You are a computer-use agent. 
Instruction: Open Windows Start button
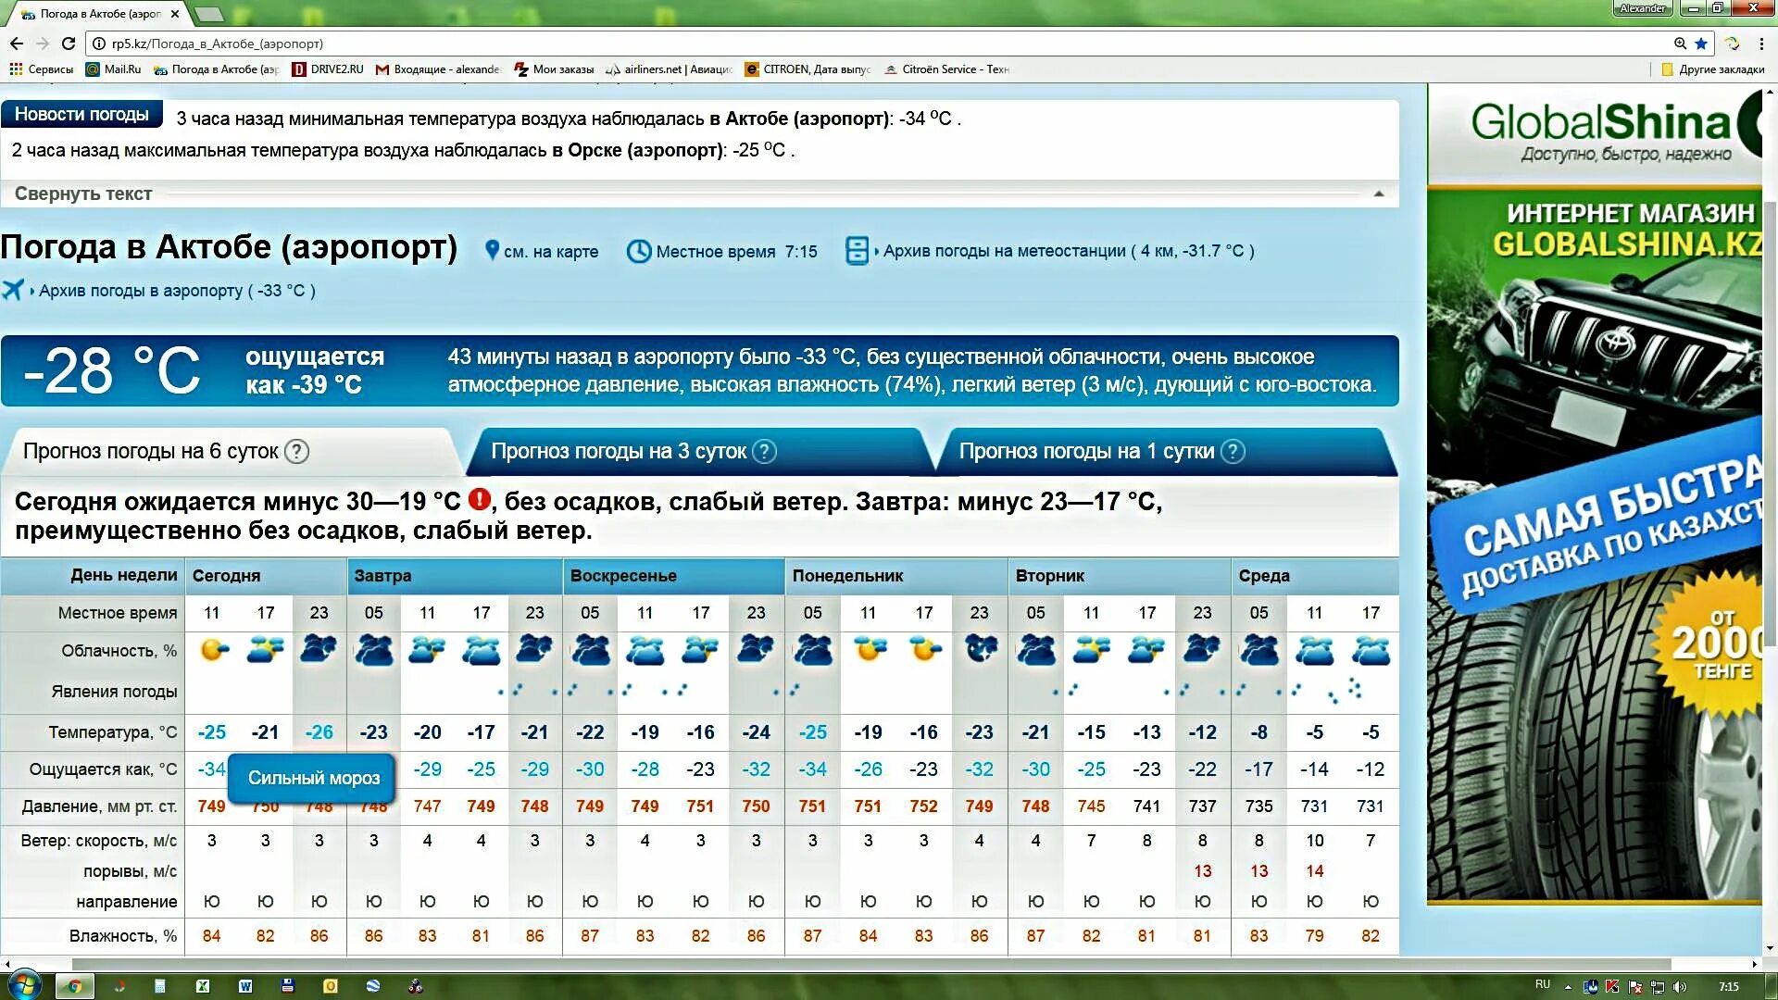point(24,984)
